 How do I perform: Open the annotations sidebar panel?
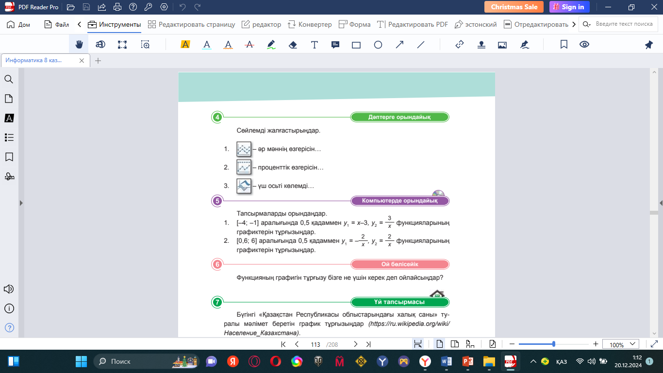pos(9,118)
